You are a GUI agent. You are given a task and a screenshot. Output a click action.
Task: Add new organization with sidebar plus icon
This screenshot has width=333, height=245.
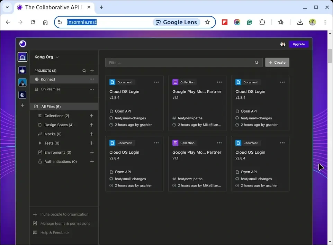pos(22,105)
